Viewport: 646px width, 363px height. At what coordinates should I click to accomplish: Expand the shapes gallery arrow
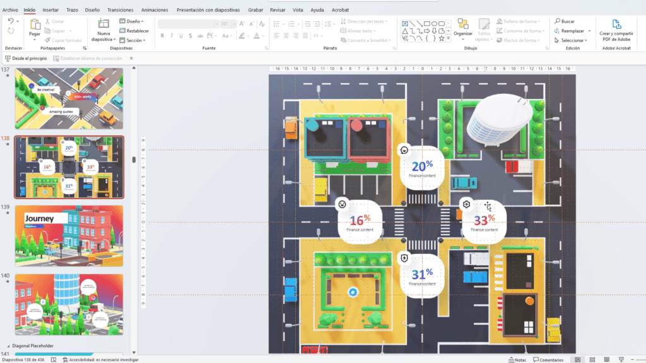click(x=449, y=38)
